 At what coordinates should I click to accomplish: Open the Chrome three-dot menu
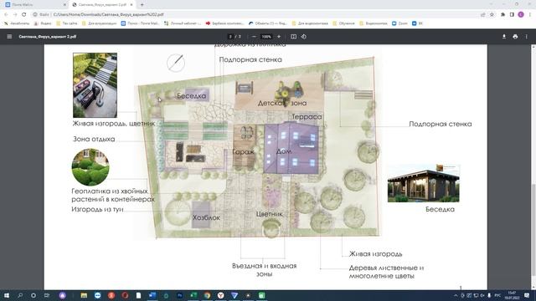tap(530, 15)
